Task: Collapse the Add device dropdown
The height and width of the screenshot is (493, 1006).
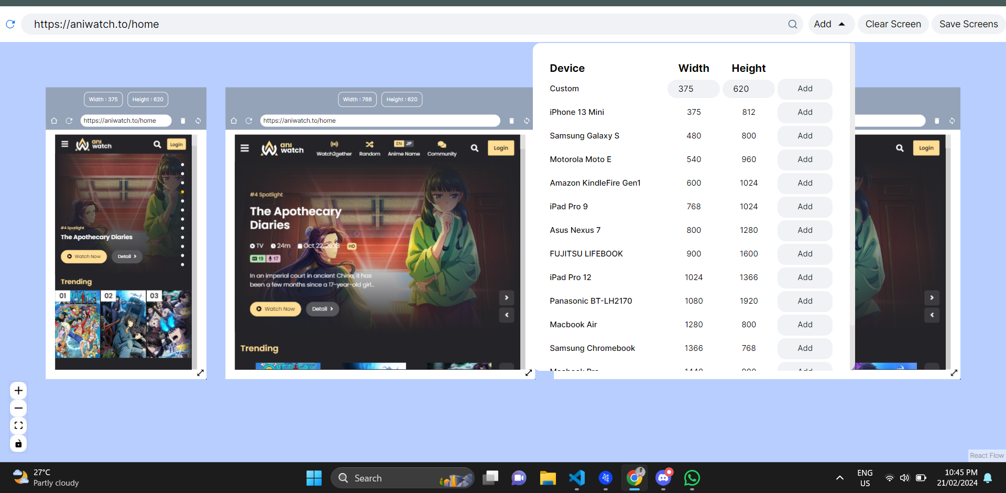Action: (x=831, y=24)
